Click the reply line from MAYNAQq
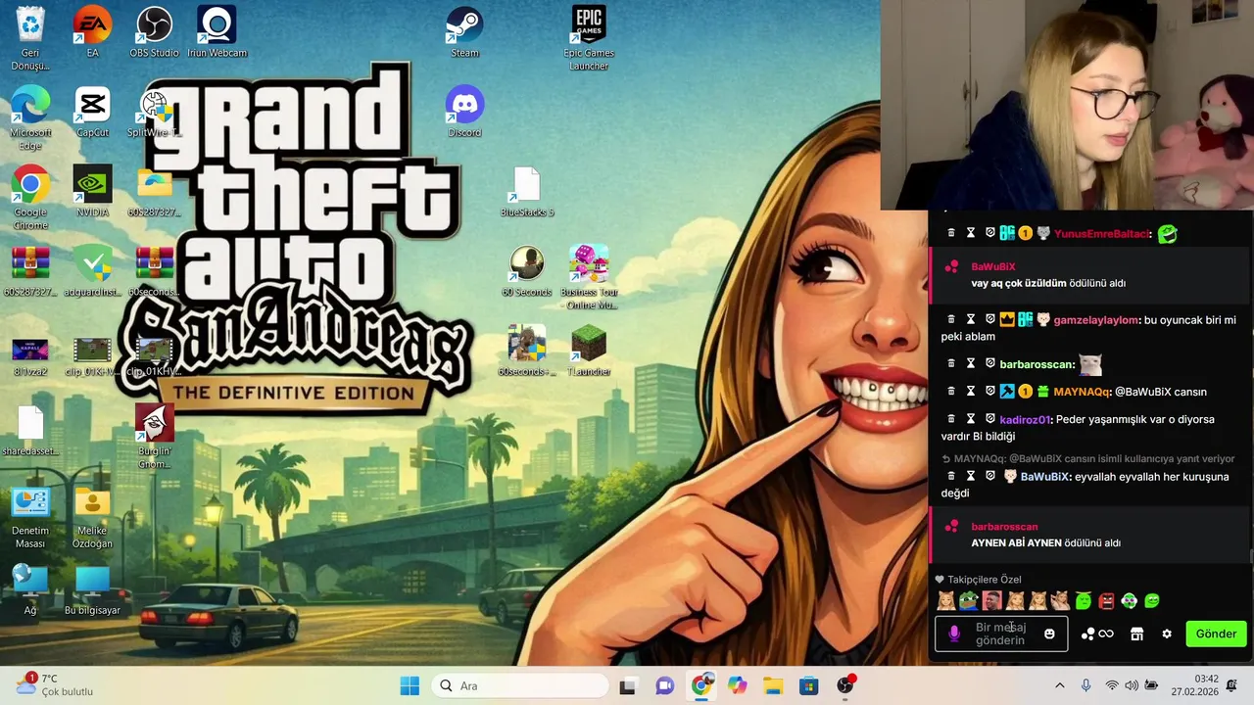Viewport: 1254px width, 705px height. tap(1087, 458)
